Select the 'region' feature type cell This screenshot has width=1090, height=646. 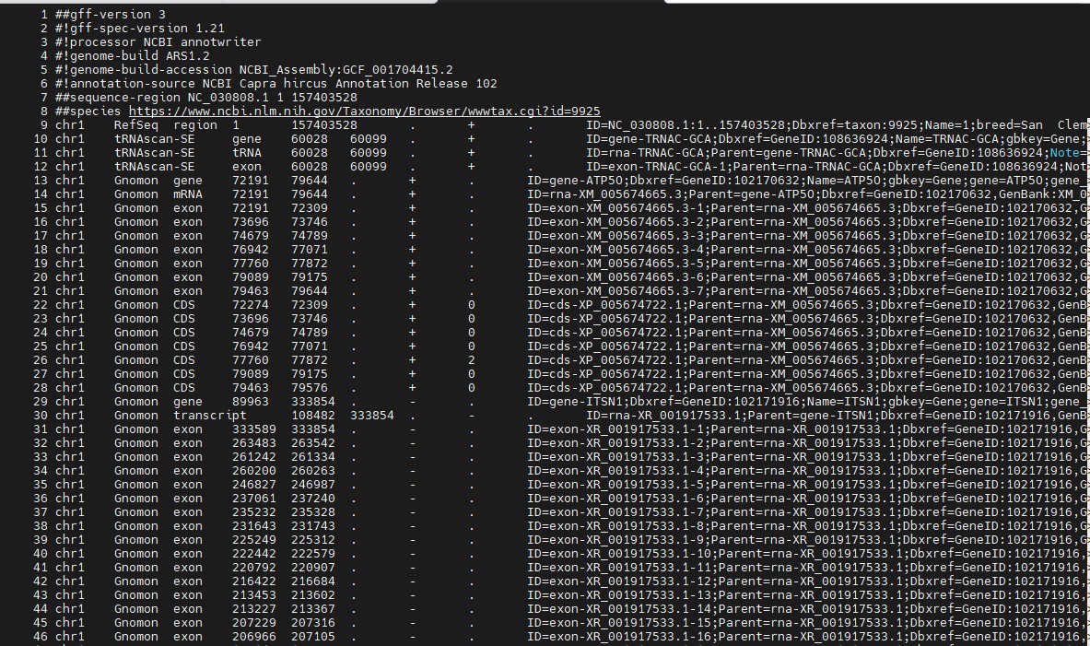pyautogui.click(x=195, y=125)
